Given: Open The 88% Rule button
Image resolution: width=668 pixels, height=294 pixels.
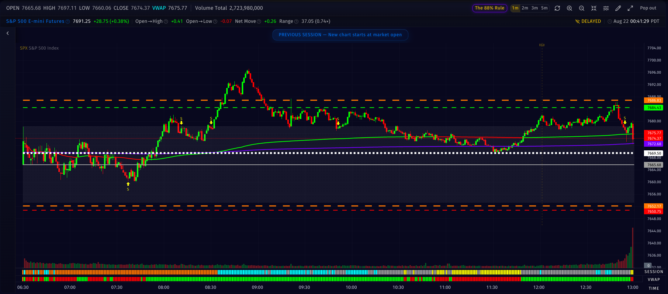Looking at the screenshot, I should (x=490, y=8).
